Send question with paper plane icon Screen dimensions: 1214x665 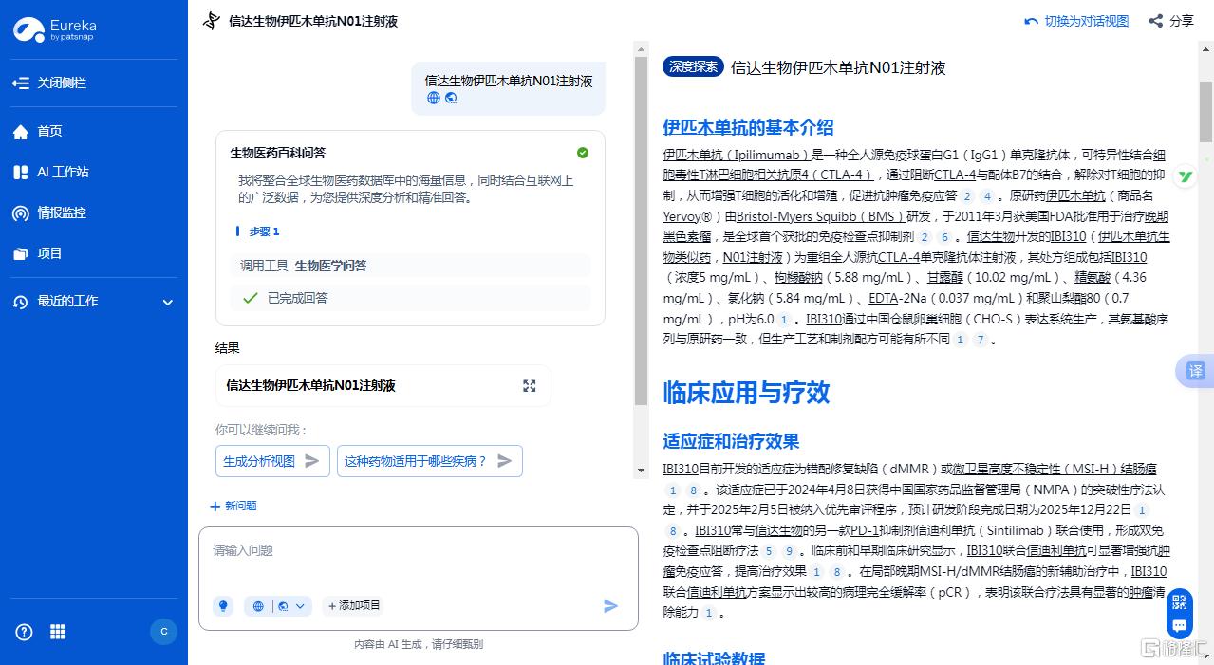click(x=611, y=605)
